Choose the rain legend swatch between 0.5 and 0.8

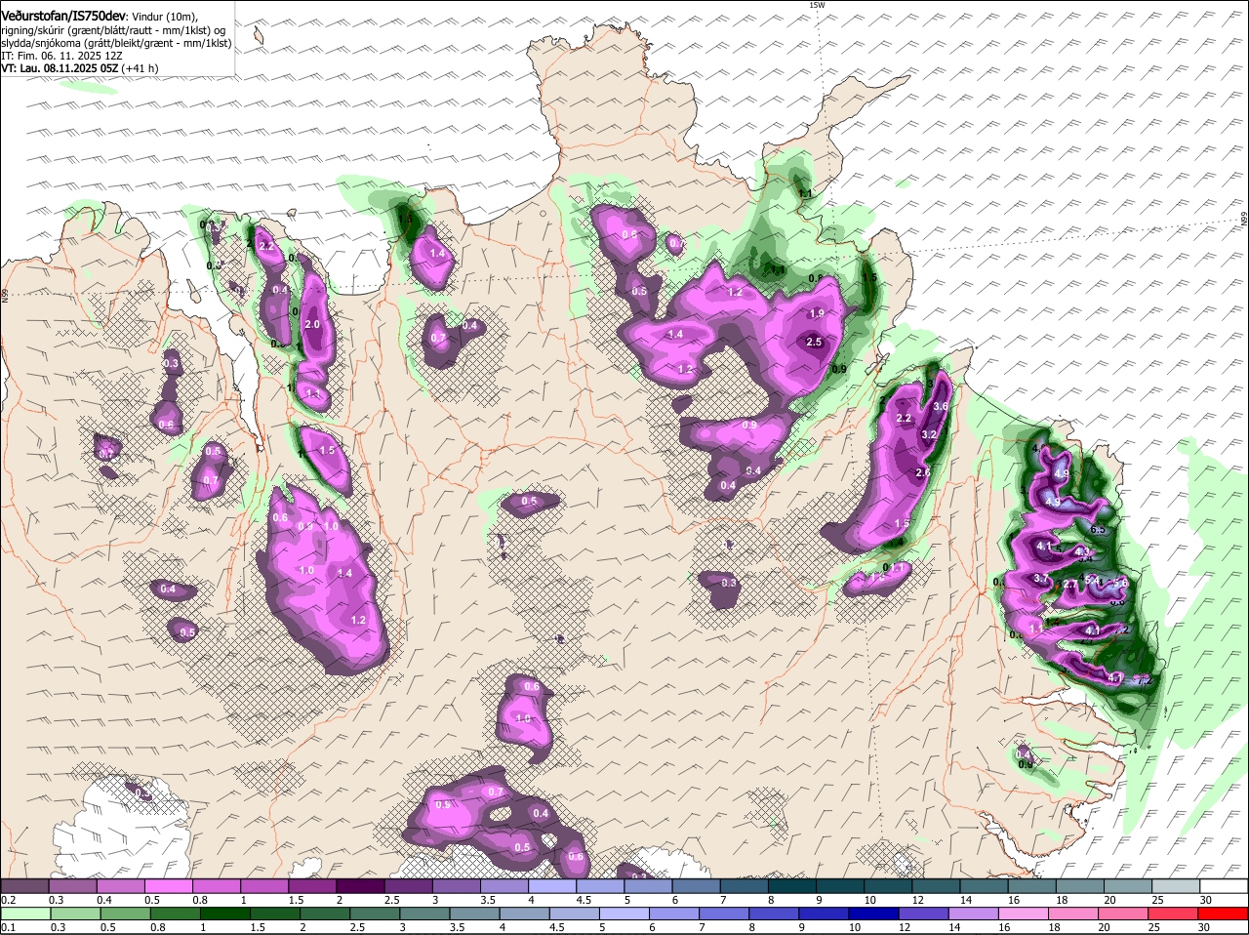click(x=127, y=913)
